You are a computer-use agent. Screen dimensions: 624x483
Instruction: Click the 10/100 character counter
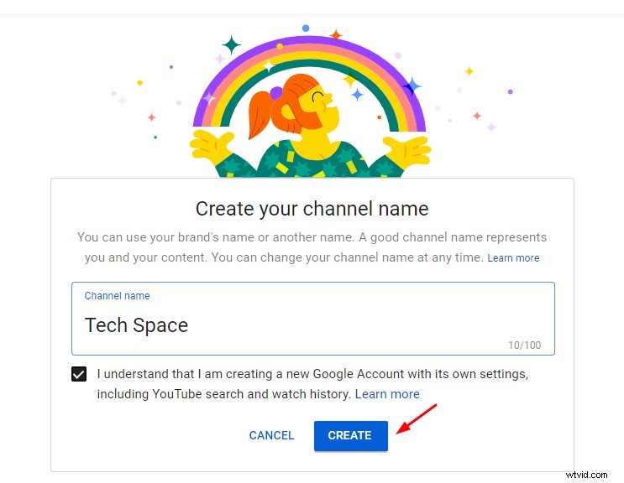tap(525, 345)
